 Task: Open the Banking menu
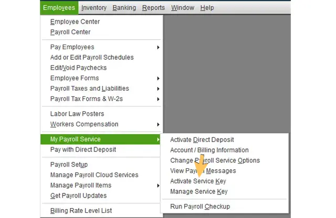[124, 8]
